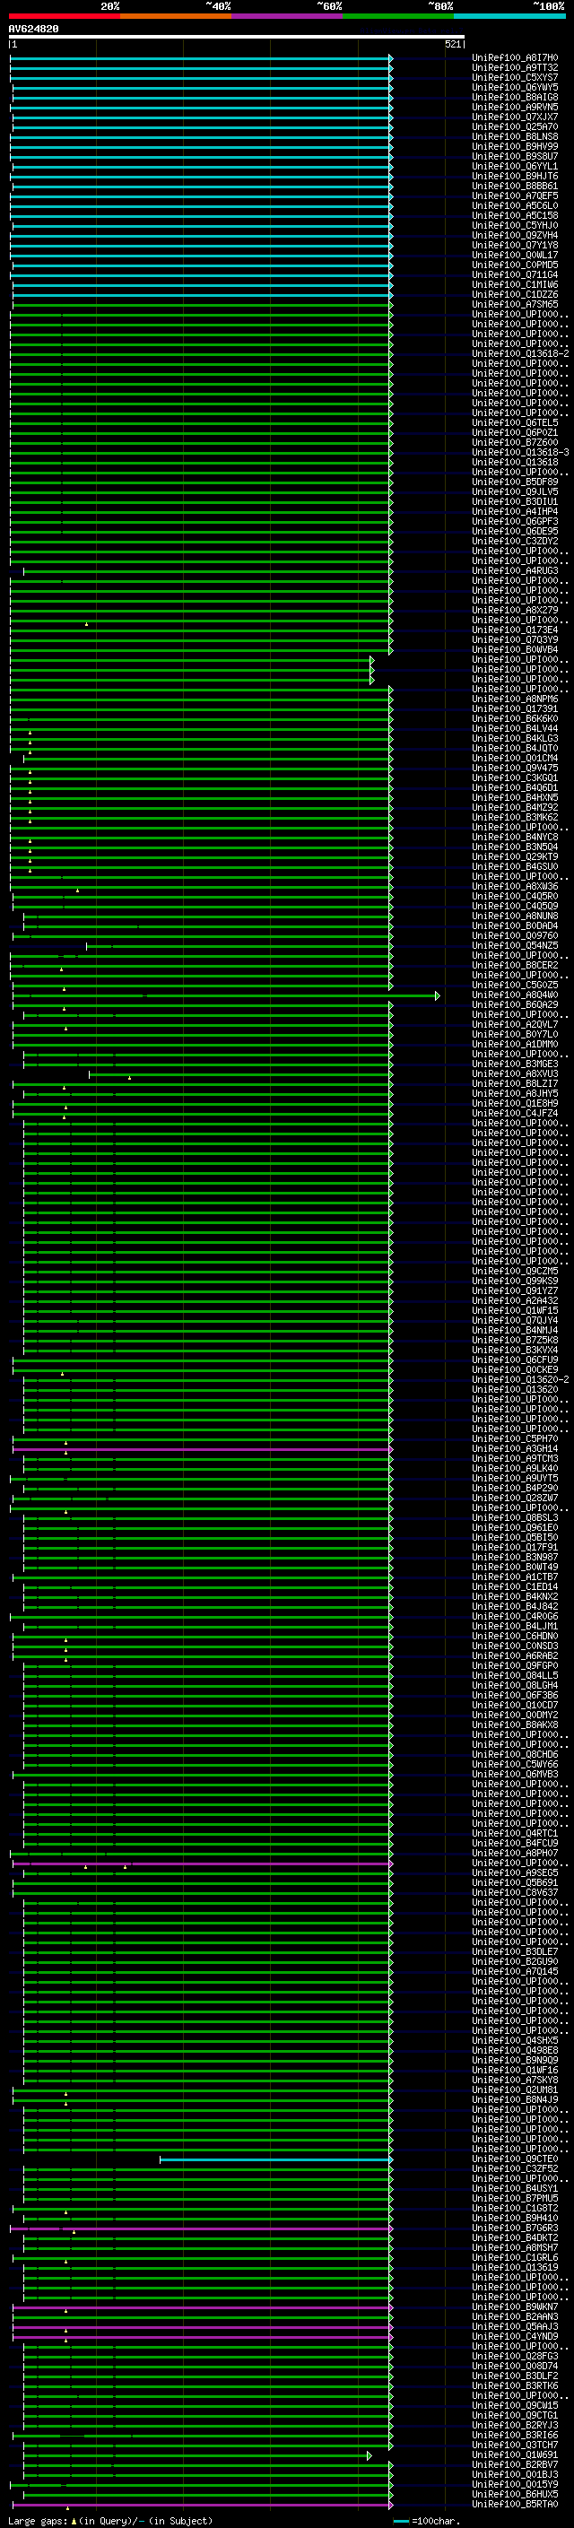This screenshot has height=2528, width=574.
Task: Select the UniRef100_B6K6K0 hit label
Action: [515, 718]
